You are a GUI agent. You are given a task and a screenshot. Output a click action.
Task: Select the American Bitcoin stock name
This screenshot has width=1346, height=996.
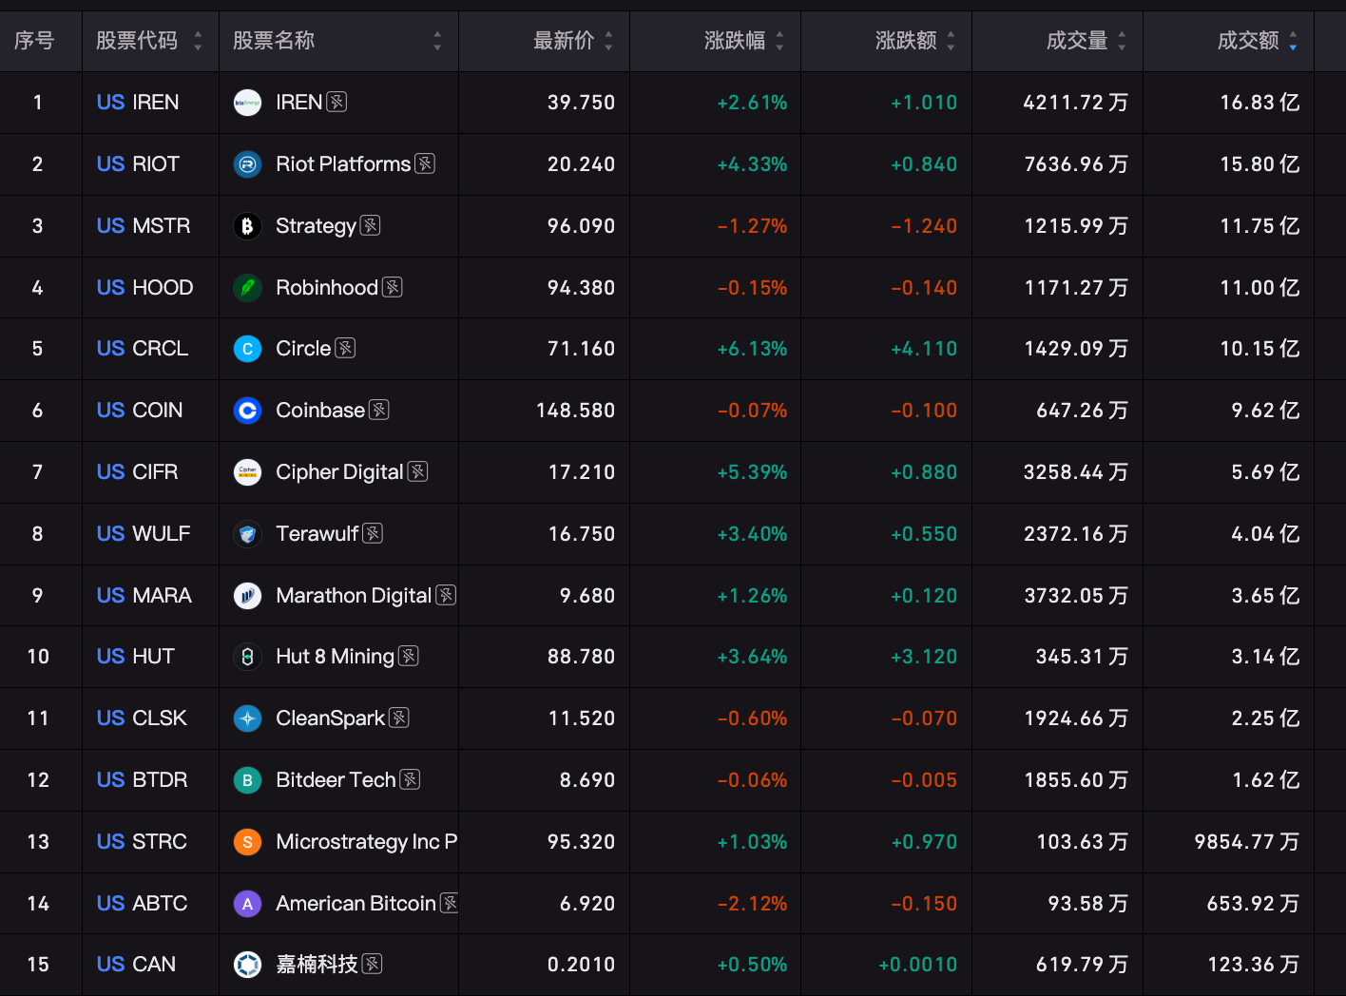tap(356, 904)
